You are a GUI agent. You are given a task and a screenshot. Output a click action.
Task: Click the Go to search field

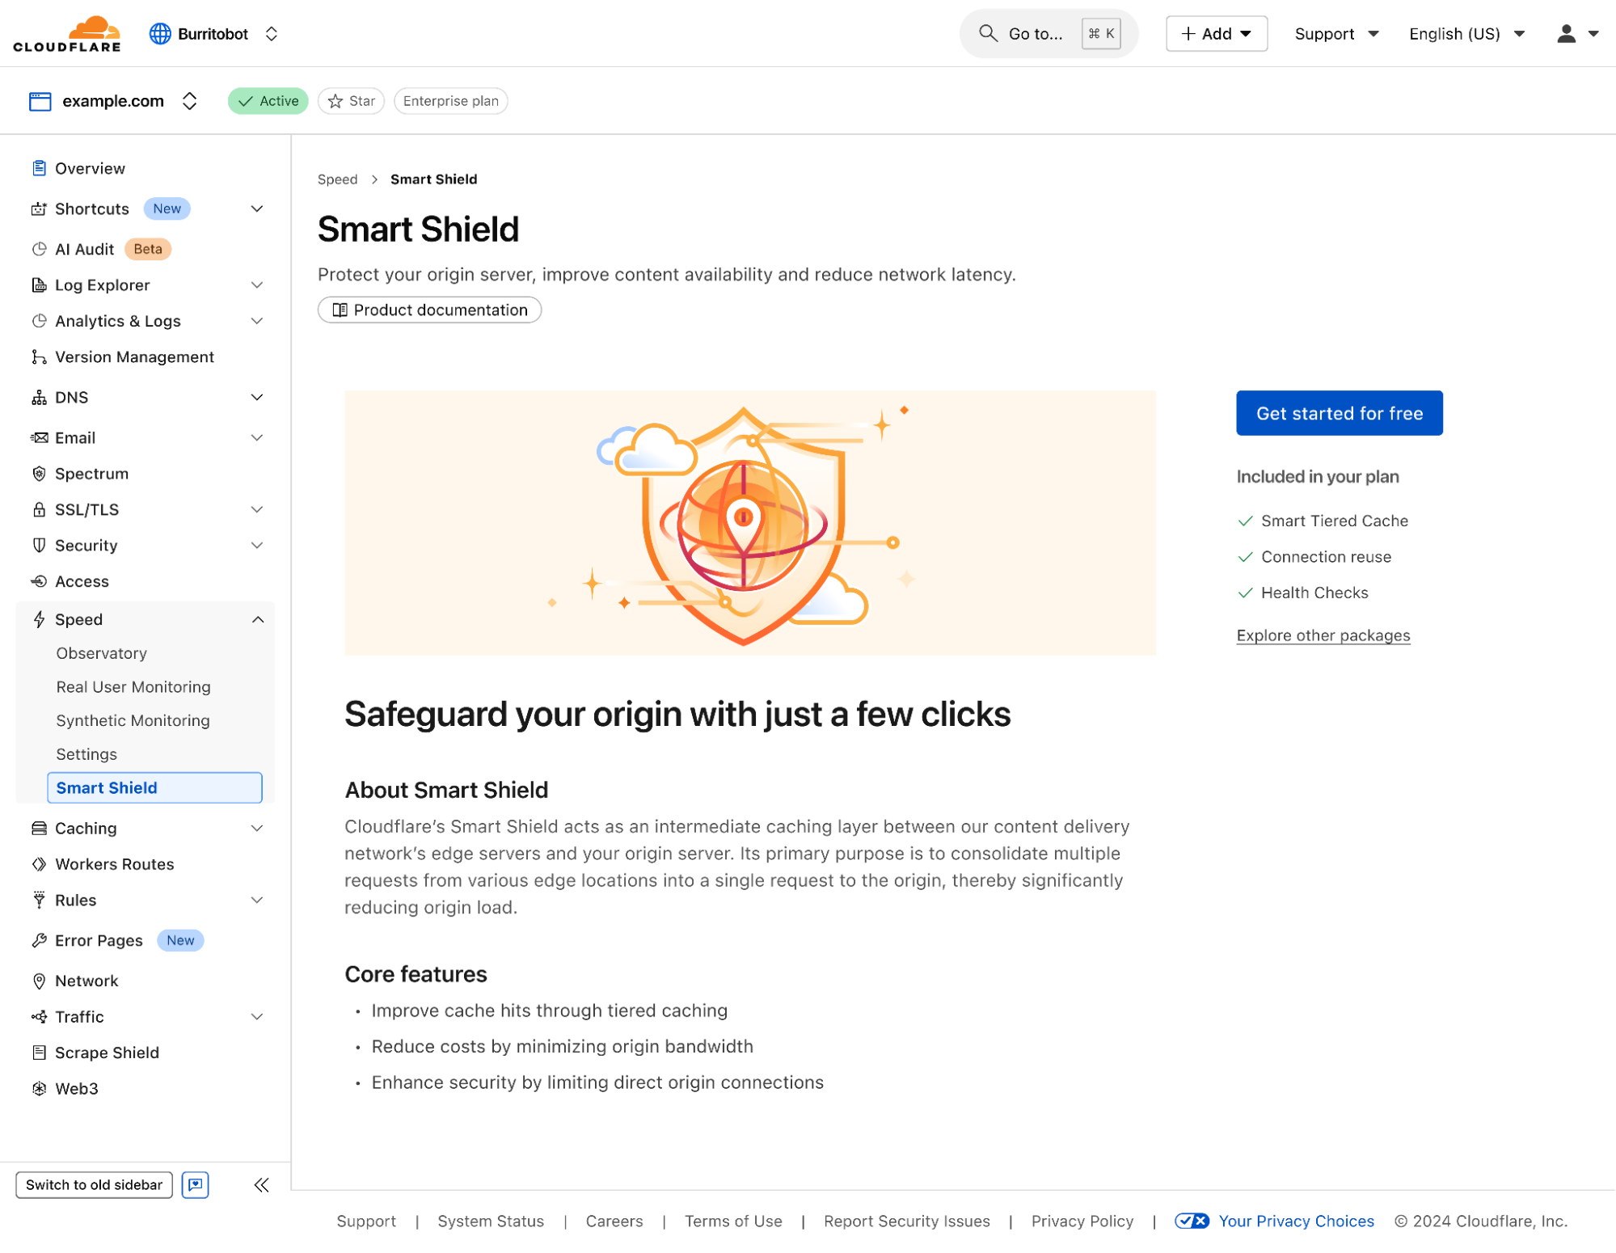click(x=1035, y=34)
